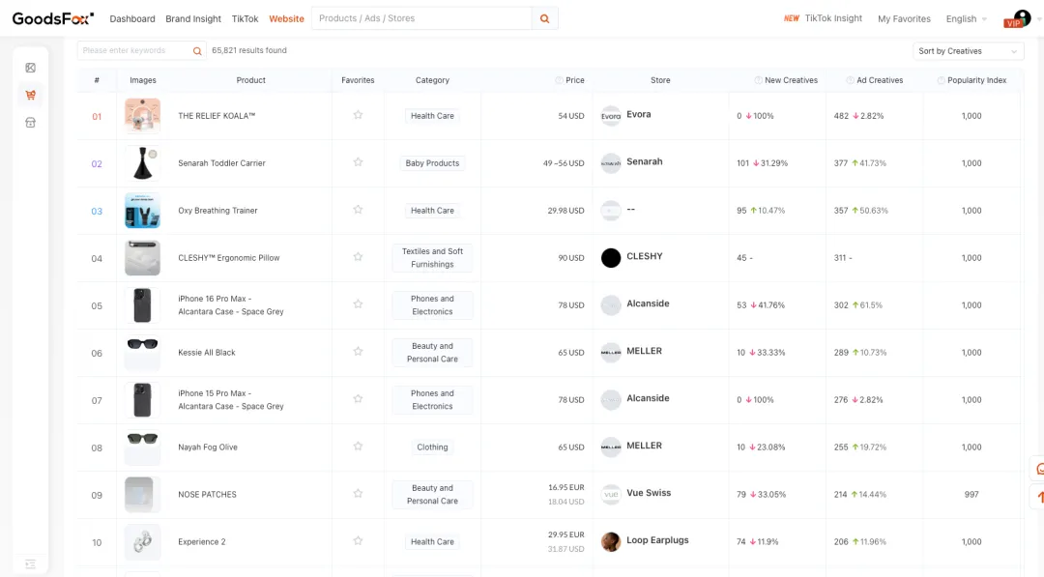Click the New Creatives info icon

pyautogui.click(x=758, y=80)
